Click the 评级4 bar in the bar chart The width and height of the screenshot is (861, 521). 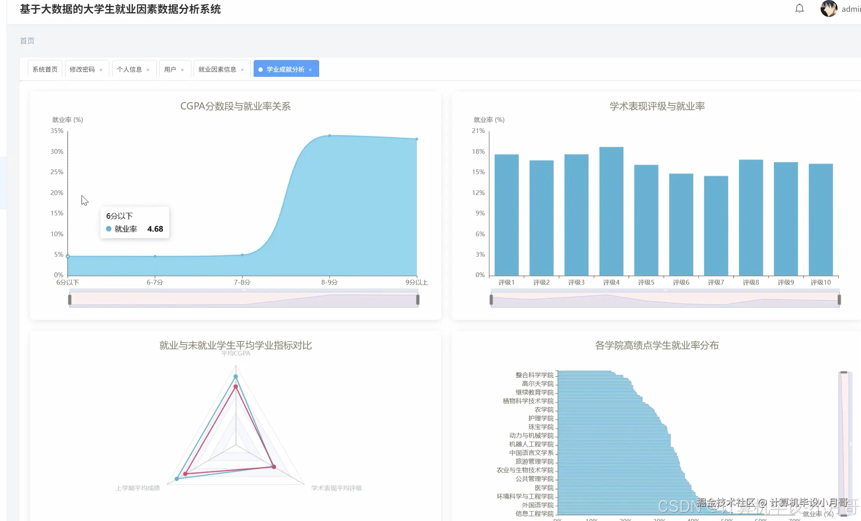click(611, 212)
